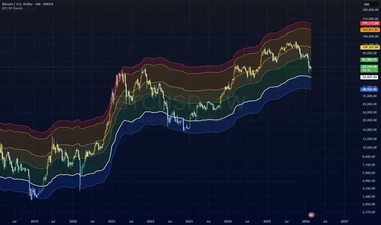Image resolution: width=381 pixels, height=225 pixels.
Task: Click the 2021 label on time axis
Action: click(x=112, y=221)
